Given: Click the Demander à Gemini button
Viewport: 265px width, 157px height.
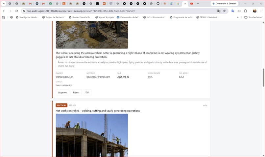Looking at the screenshot, I should click(x=224, y=4).
